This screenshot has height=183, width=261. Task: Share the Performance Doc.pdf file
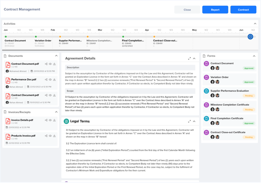click(46, 80)
